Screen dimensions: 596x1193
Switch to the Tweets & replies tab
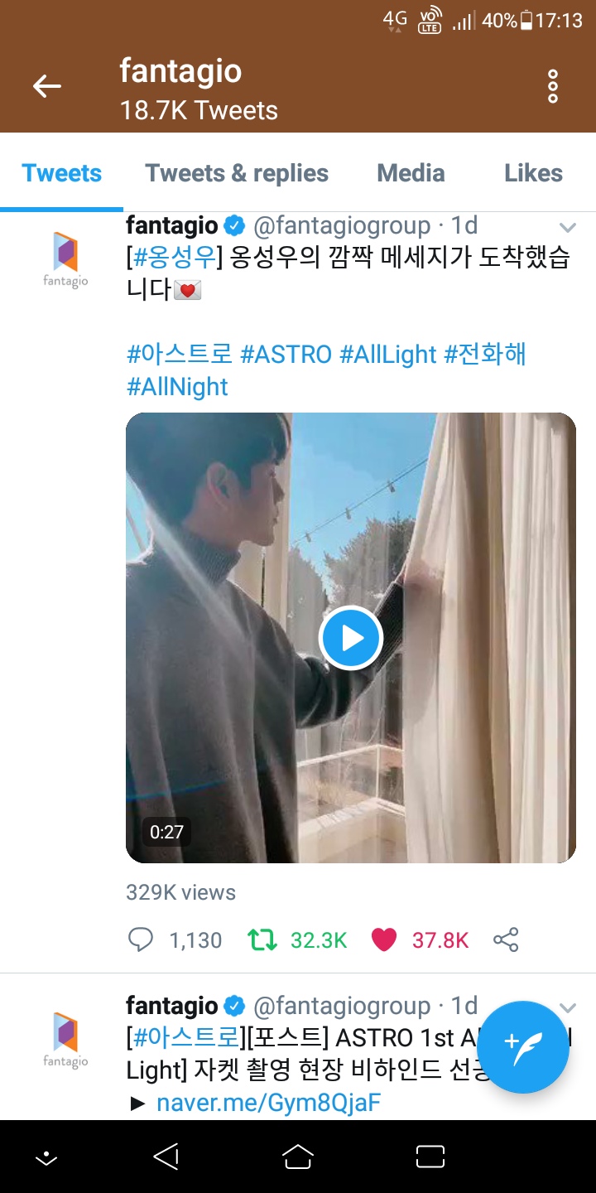tap(237, 173)
